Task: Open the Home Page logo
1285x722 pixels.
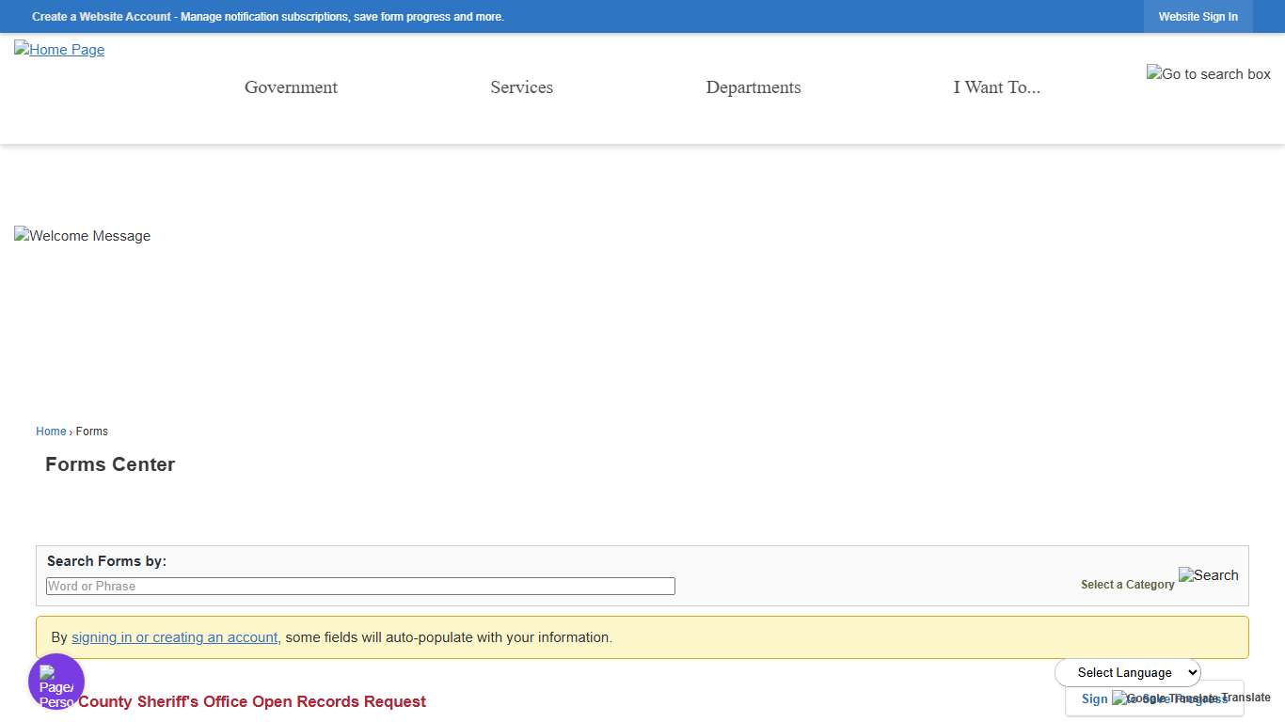Action: pos(58,49)
